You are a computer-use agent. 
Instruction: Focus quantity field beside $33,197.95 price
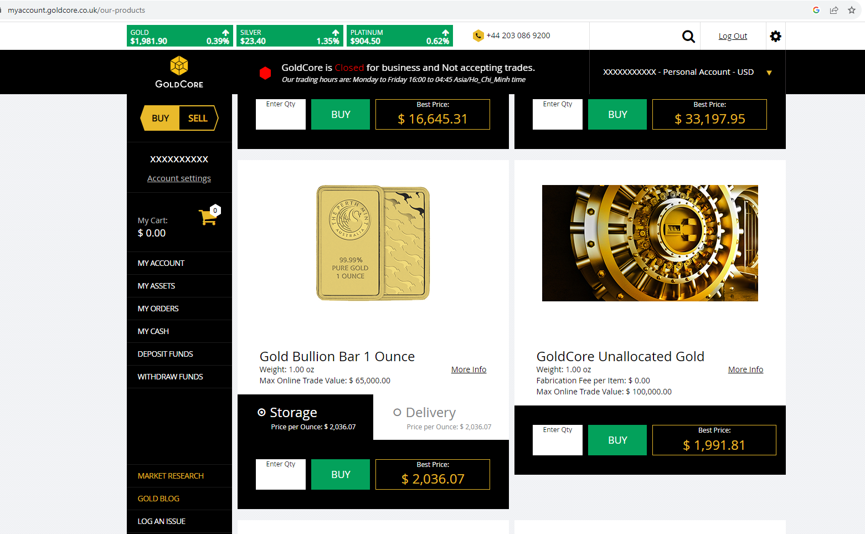(558, 115)
